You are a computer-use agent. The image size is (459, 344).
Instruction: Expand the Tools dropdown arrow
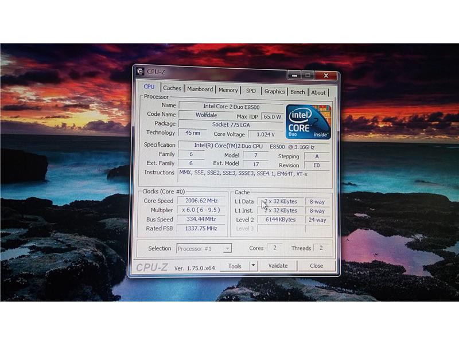[253, 266]
